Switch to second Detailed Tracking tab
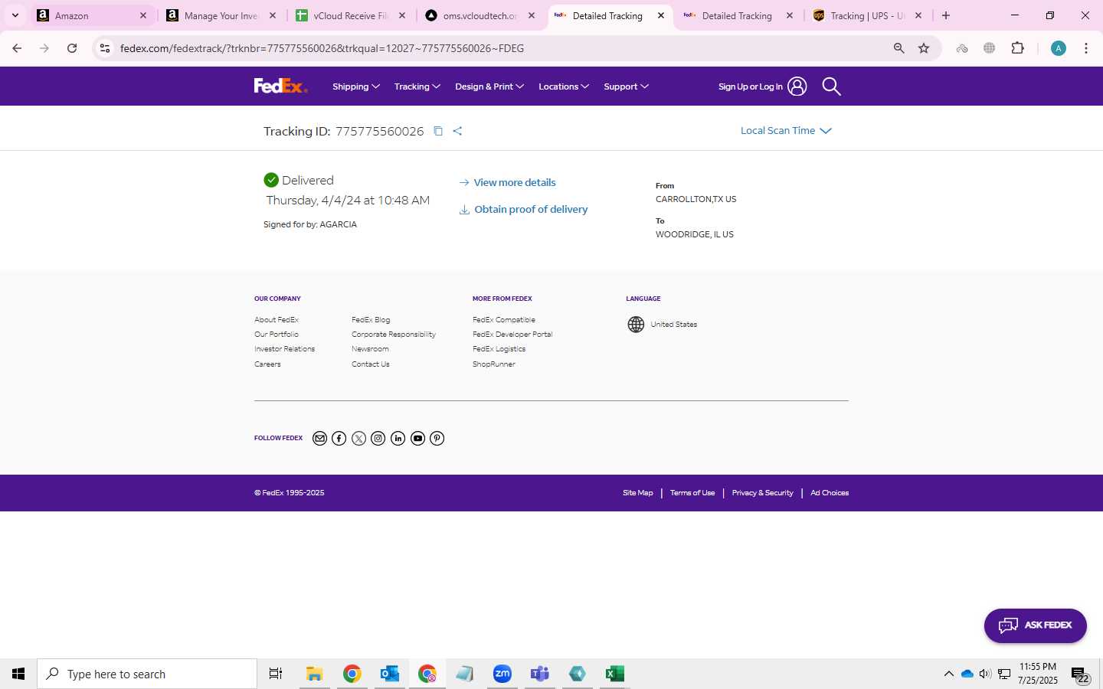Image resolution: width=1103 pixels, height=689 pixels. 739,15
